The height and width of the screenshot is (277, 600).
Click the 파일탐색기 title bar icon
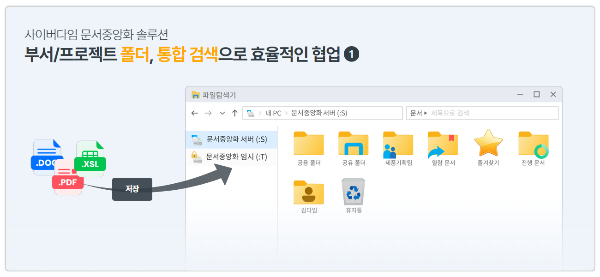196,95
